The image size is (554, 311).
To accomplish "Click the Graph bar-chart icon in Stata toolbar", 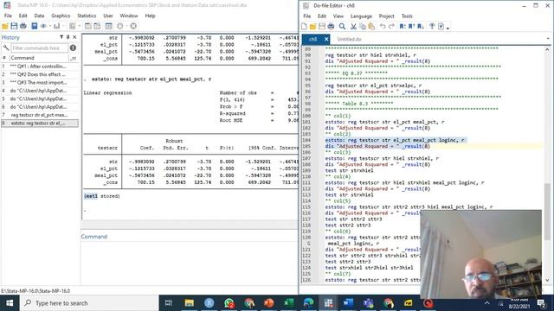I will click(56, 26).
